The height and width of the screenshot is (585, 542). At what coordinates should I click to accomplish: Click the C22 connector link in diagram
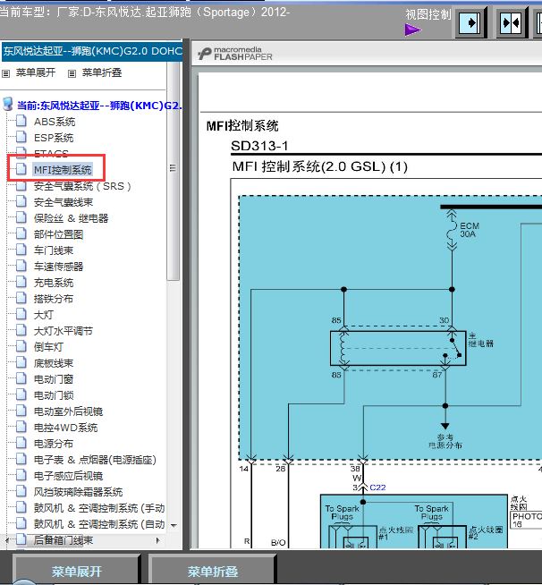(x=377, y=487)
